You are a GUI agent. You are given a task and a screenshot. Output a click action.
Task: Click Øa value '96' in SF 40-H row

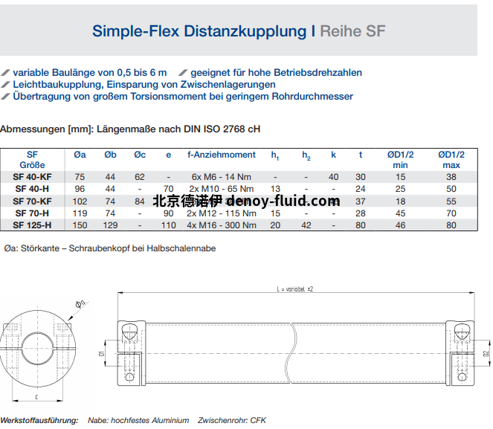(80, 189)
